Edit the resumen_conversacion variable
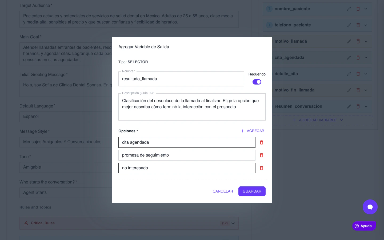The height and width of the screenshot is (240, 384). [x=349, y=106]
